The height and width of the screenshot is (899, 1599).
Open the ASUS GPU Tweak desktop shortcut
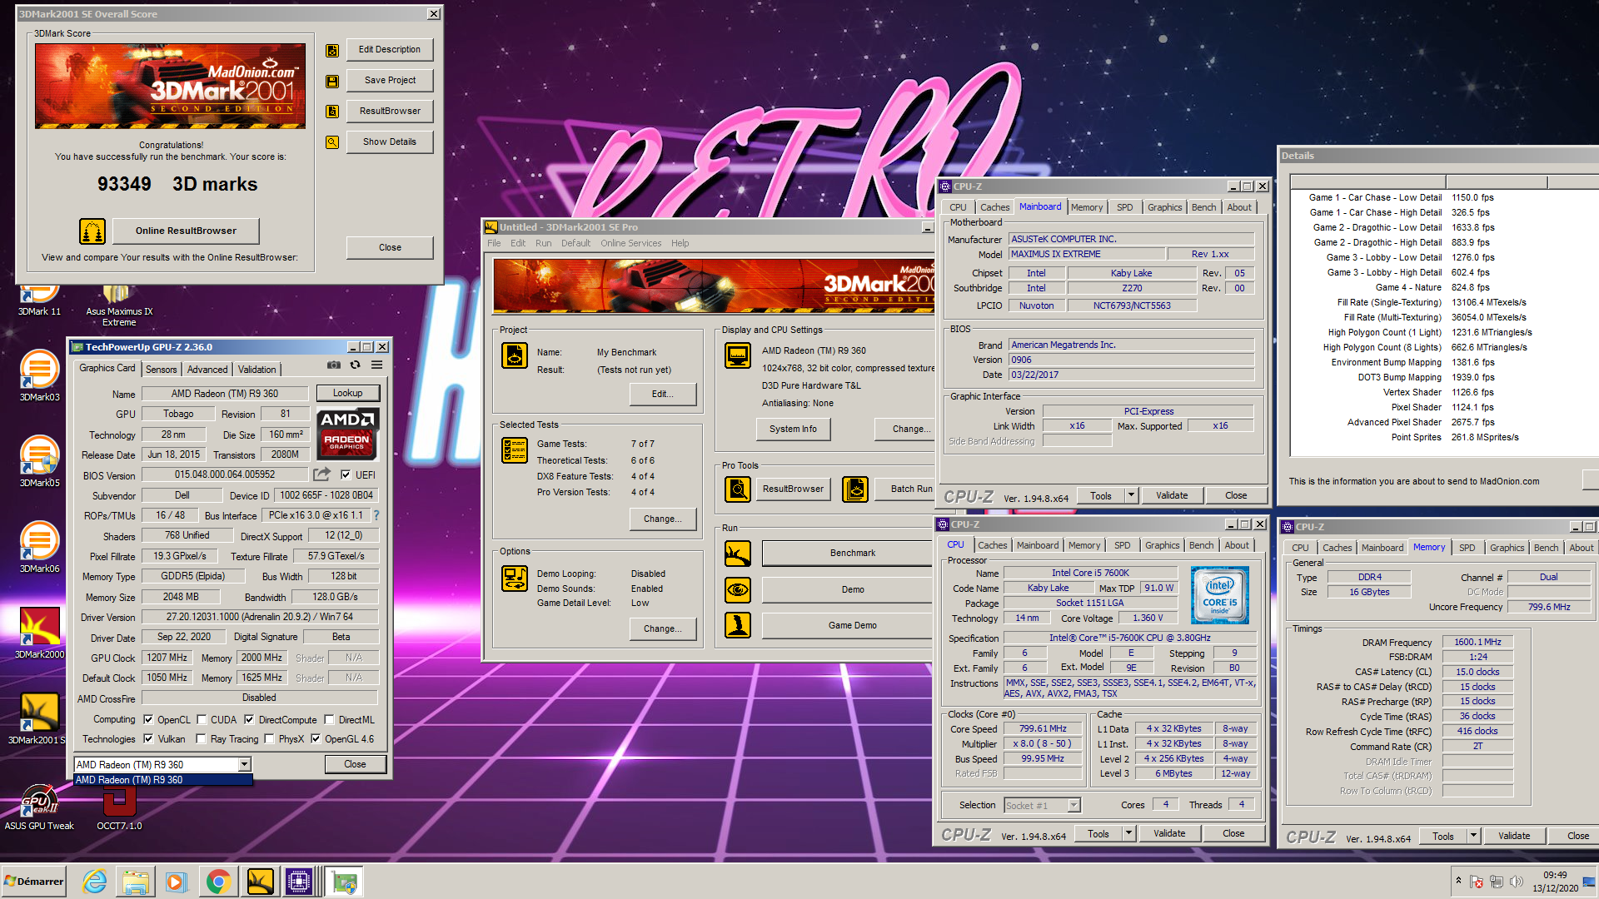pyautogui.click(x=39, y=806)
